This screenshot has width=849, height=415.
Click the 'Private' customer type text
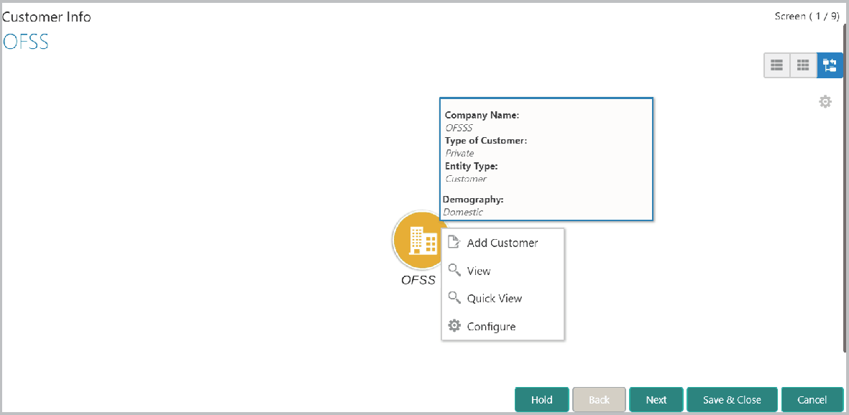pyautogui.click(x=459, y=153)
